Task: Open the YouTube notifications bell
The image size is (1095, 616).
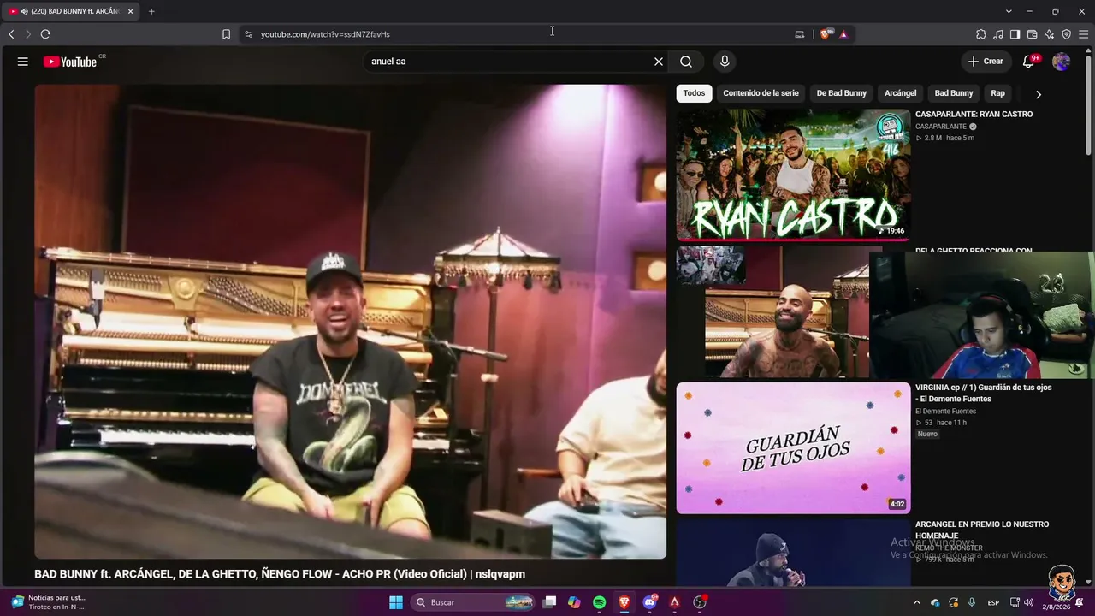Action: tap(1029, 62)
